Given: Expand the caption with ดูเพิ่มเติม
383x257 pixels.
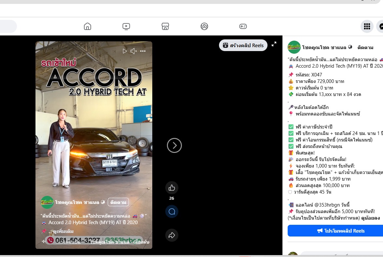Looking at the screenshot, I should (x=63, y=231).
